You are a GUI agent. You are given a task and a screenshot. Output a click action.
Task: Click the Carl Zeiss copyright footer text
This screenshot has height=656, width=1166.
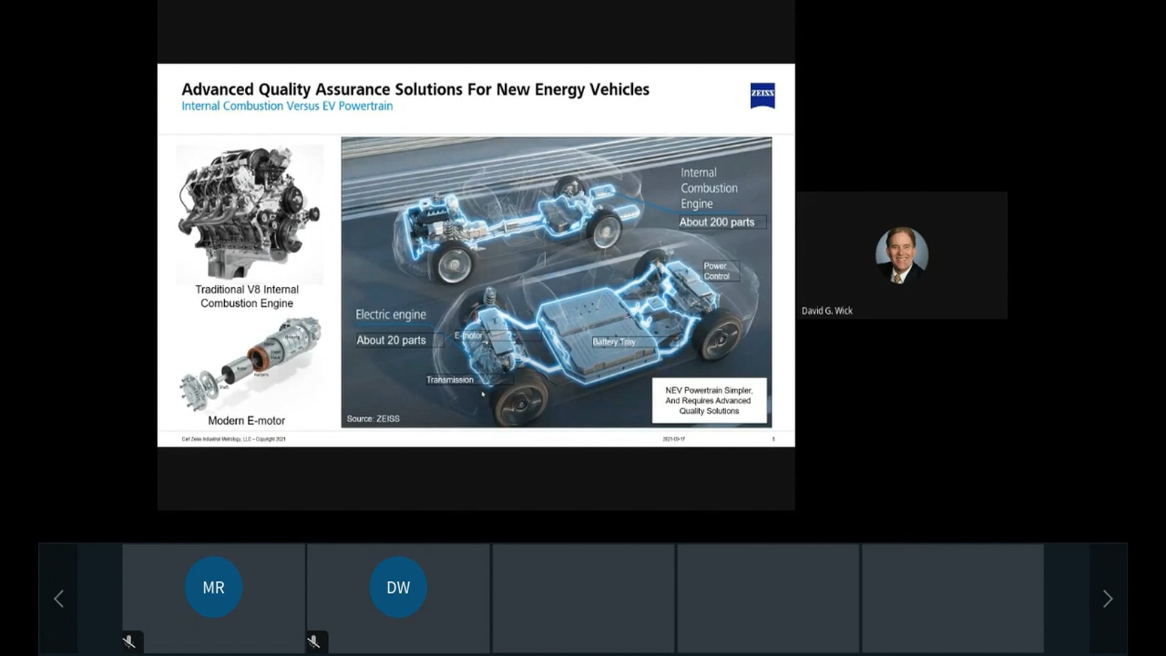233,439
